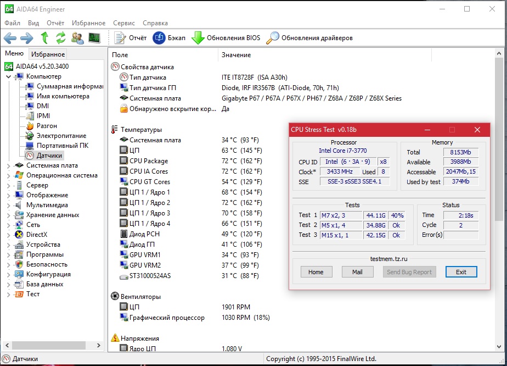Open the Файл menu
Image resolution: width=507 pixels, height=366 pixels.
[x=12, y=23]
